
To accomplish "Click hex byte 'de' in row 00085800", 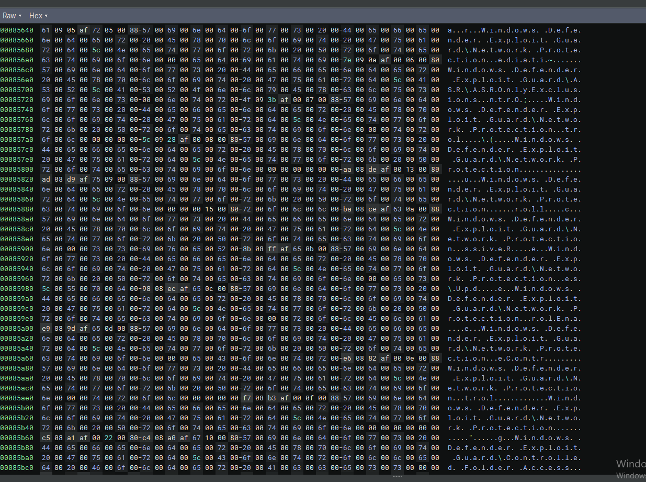I will click(372, 169).
